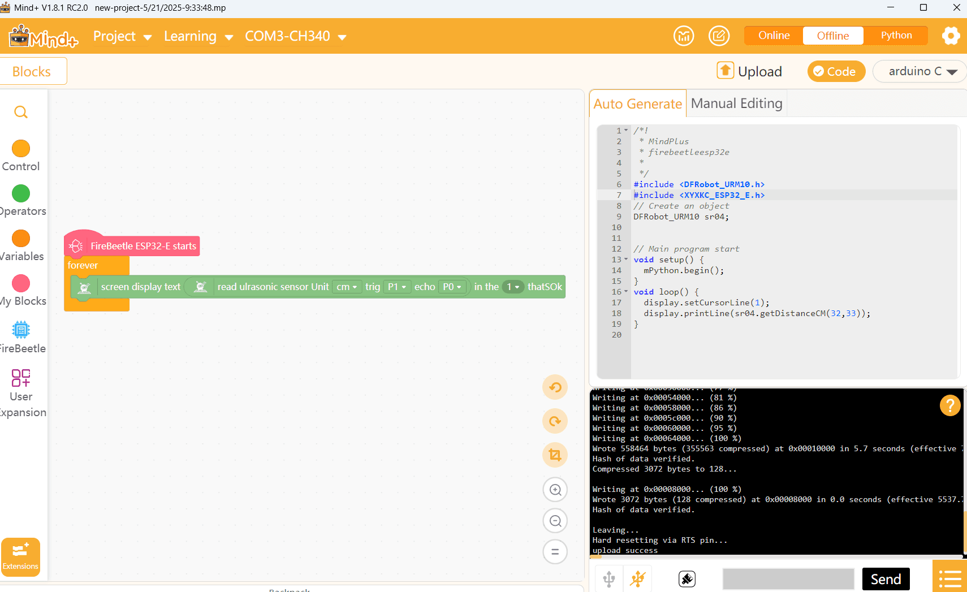Zoom out on the block workspace
Screen dimensions: 967x592
[555, 521]
